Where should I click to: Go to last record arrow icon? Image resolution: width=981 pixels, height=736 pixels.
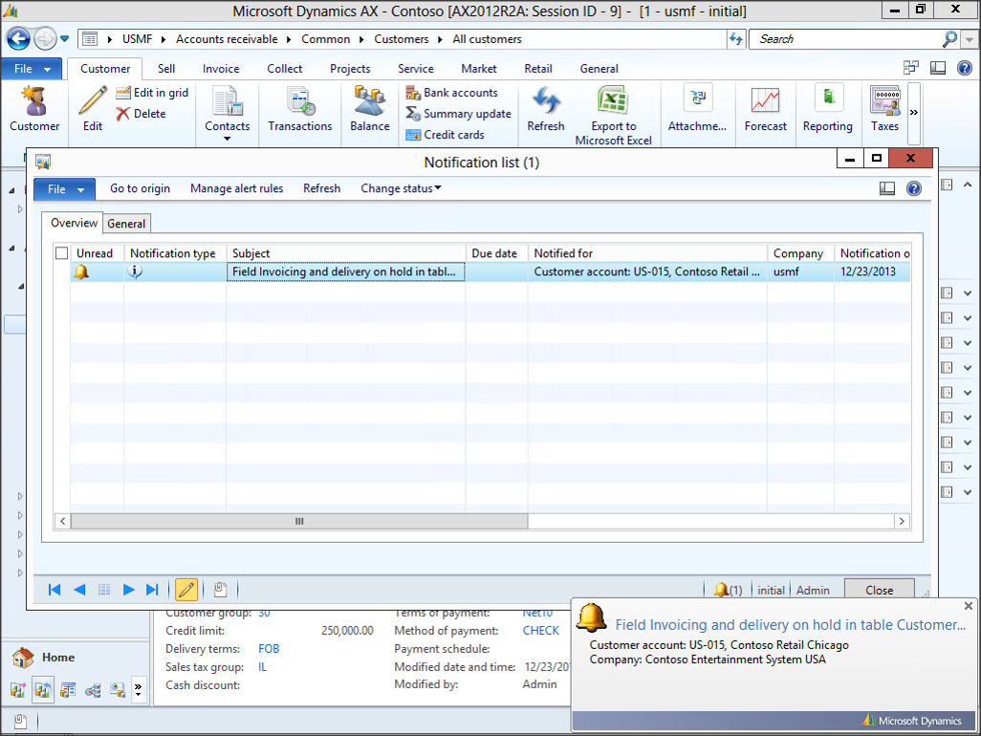[152, 590]
